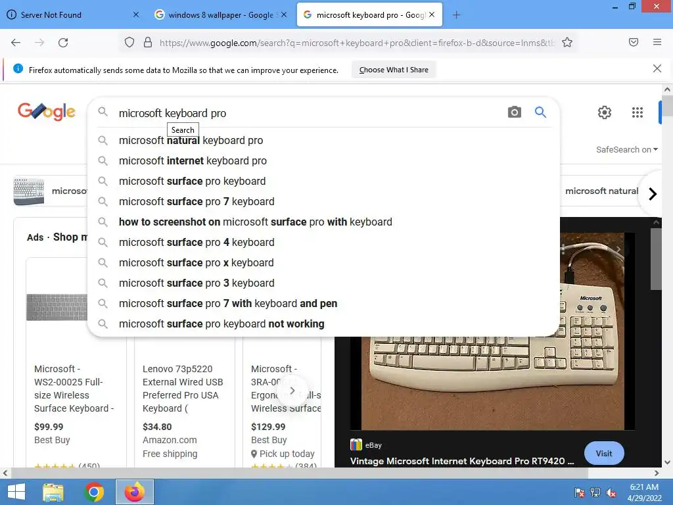673x505 pixels.
Task: Open Google quick settings gear
Action: (605, 112)
